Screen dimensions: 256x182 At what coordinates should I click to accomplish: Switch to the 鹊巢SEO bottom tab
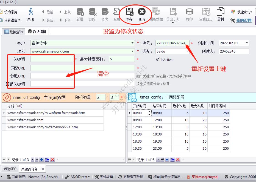pos(10,169)
